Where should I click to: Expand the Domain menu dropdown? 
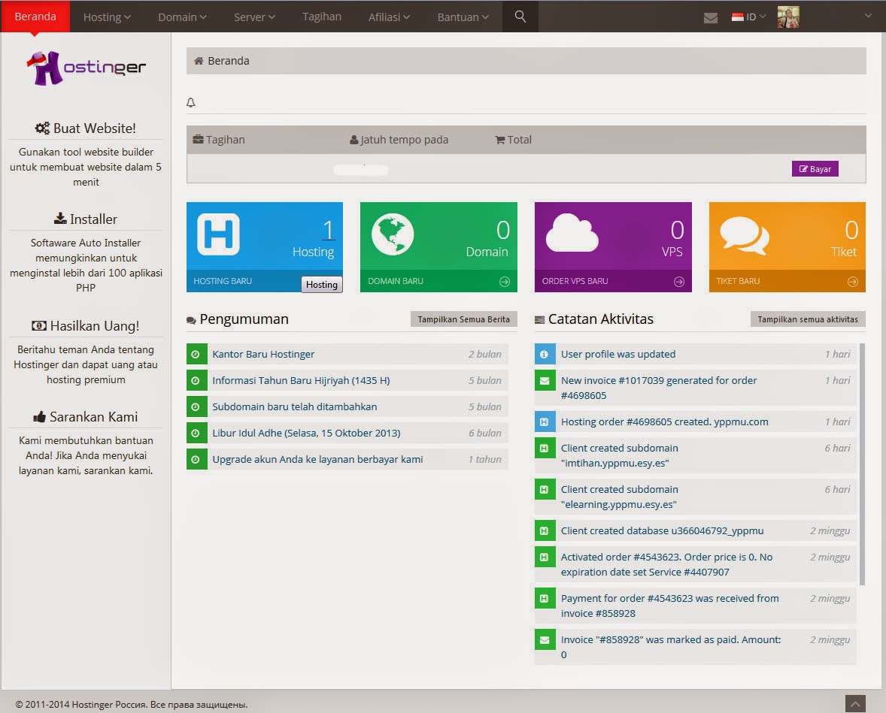182,17
